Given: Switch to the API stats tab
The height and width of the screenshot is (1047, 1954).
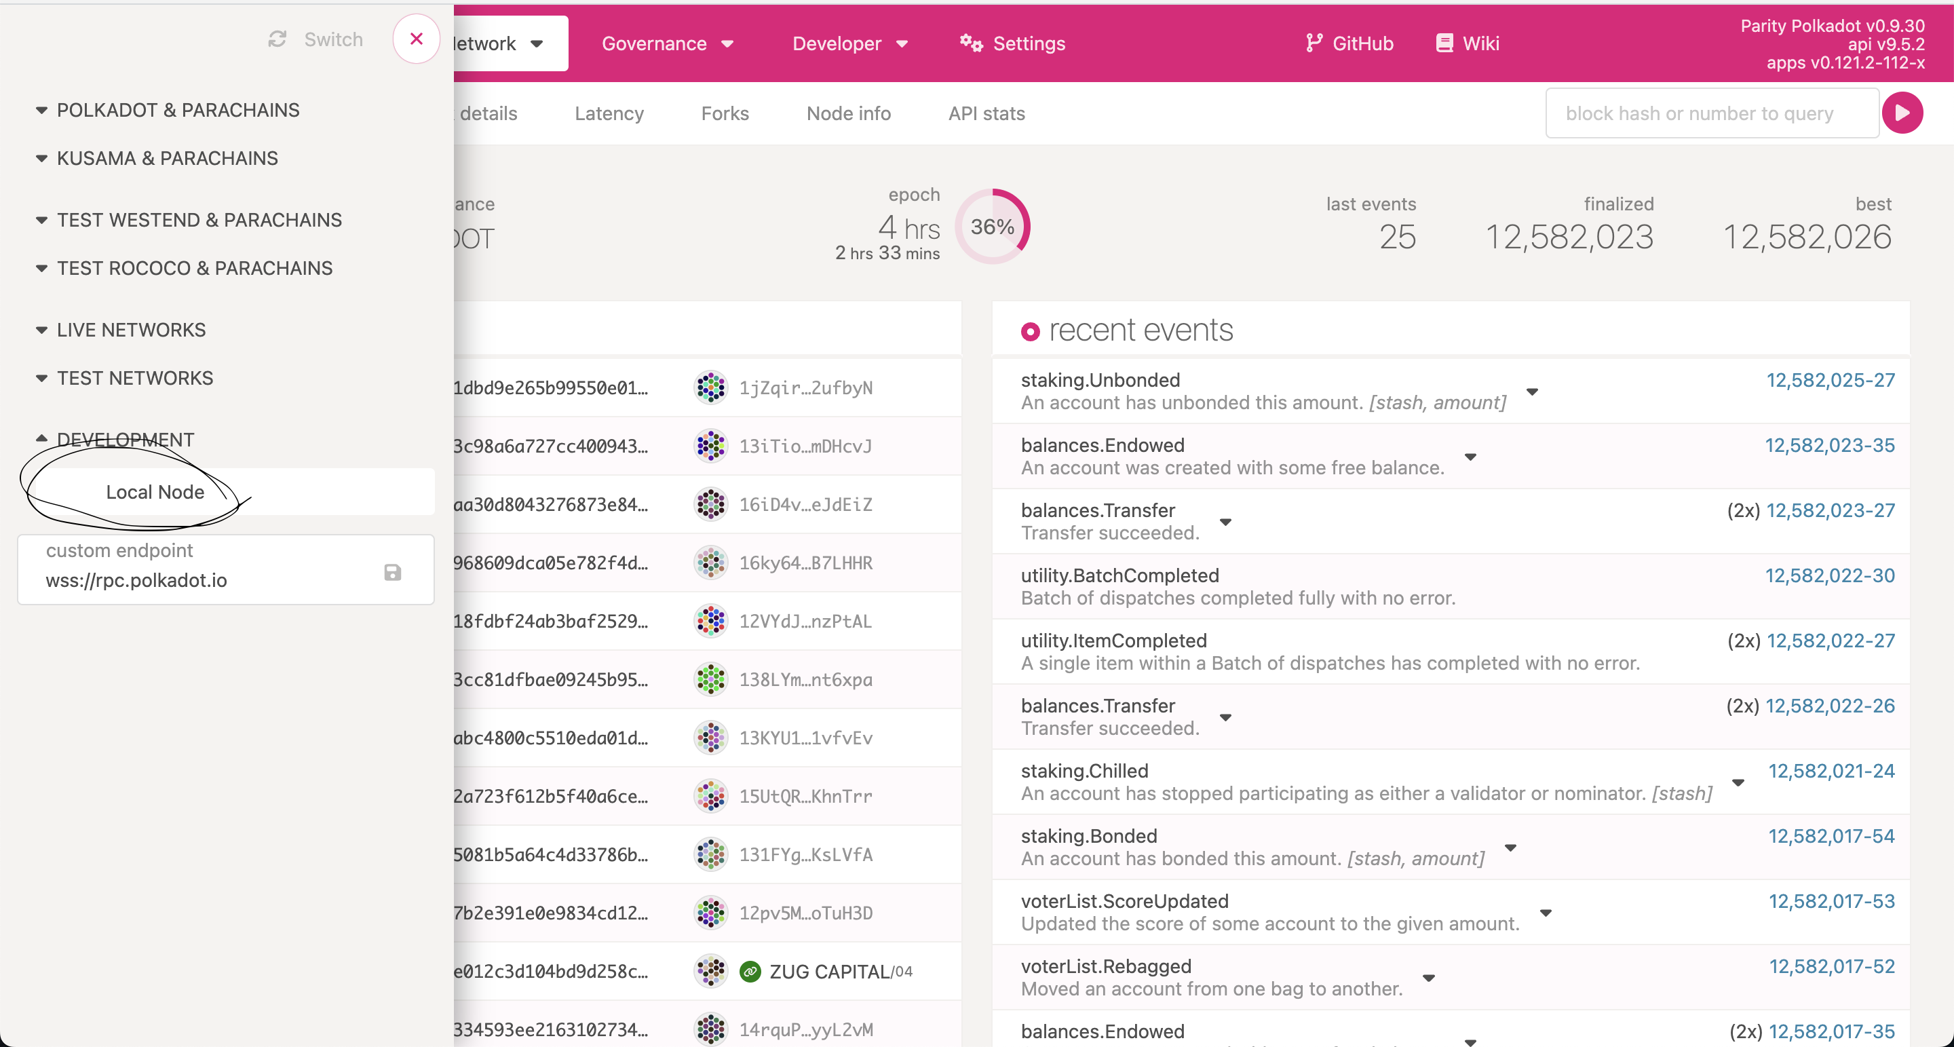Looking at the screenshot, I should [x=986, y=114].
